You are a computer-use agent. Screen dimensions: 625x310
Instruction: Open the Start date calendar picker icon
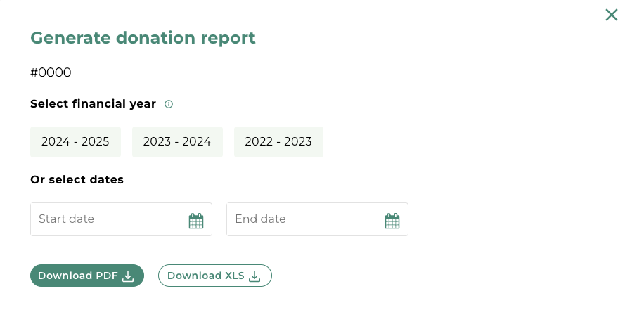click(x=196, y=221)
